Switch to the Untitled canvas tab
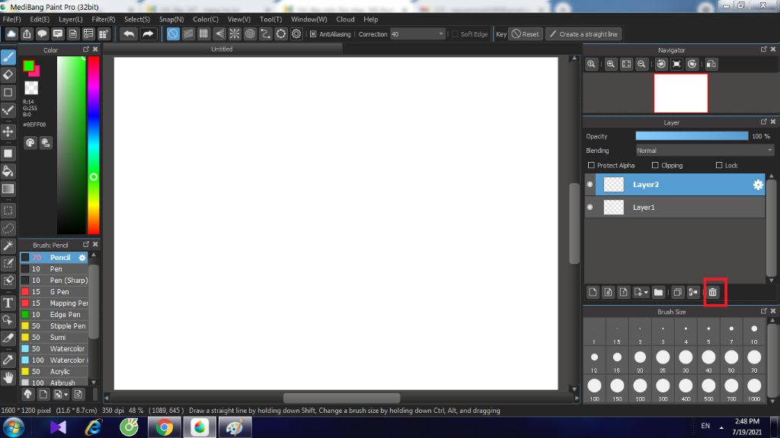 pos(222,49)
